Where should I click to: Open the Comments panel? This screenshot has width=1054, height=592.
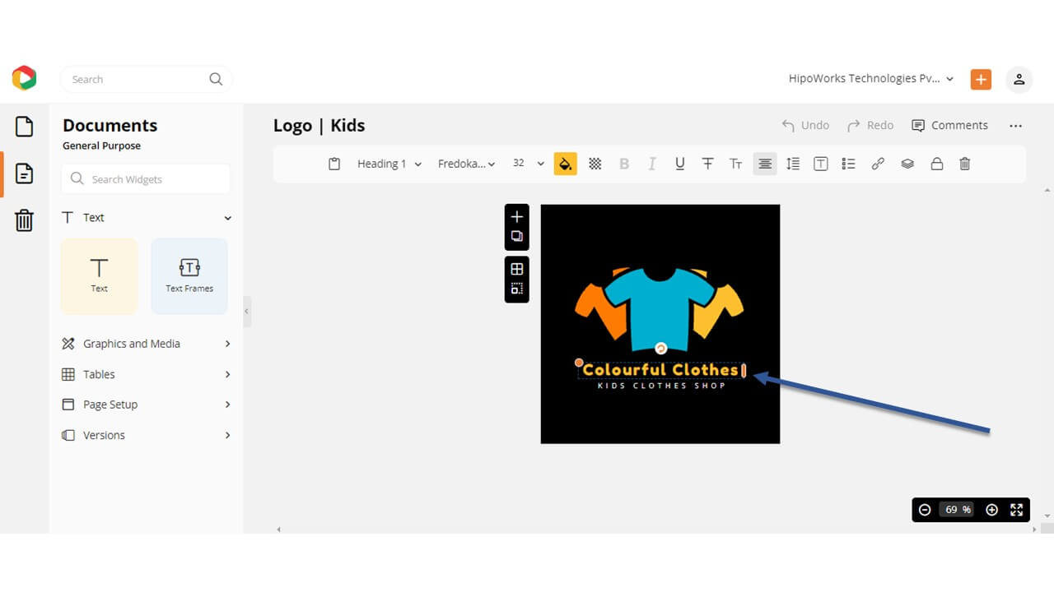(949, 125)
